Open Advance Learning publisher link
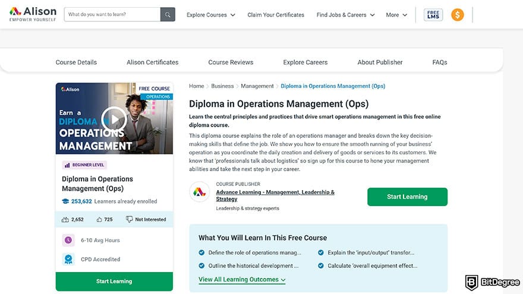The image size is (523, 294). [x=275, y=195]
